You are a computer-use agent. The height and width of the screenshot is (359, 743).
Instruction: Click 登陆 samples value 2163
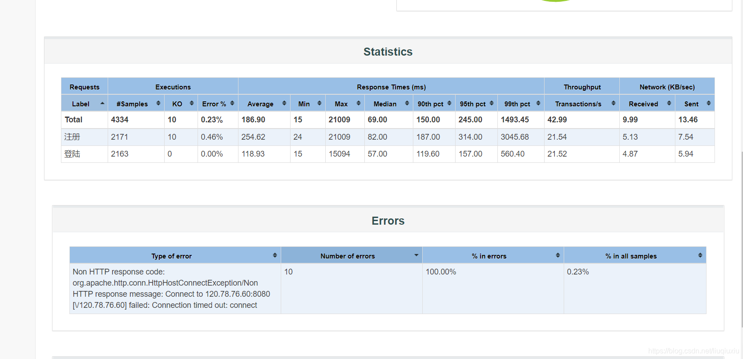(x=120, y=154)
